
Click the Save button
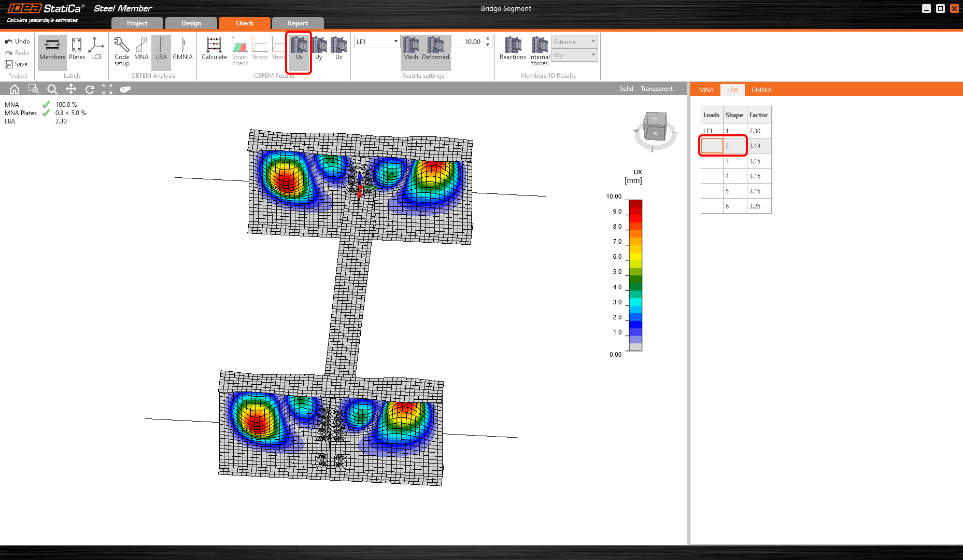(17, 64)
